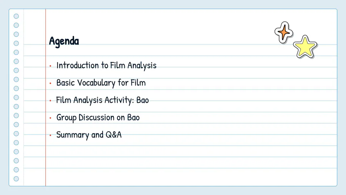
Task: Click the red vertical margin line
Action: point(45,97)
